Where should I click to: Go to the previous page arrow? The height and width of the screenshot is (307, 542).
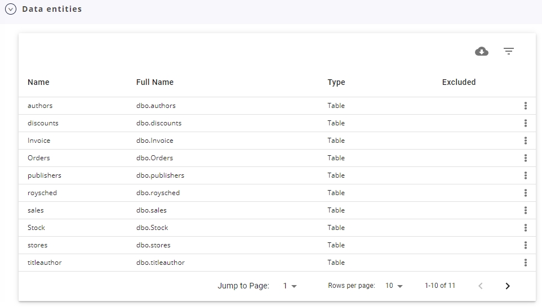click(x=481, y=286)
